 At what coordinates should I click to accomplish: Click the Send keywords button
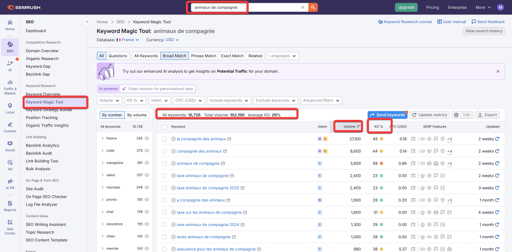point(387,115)
